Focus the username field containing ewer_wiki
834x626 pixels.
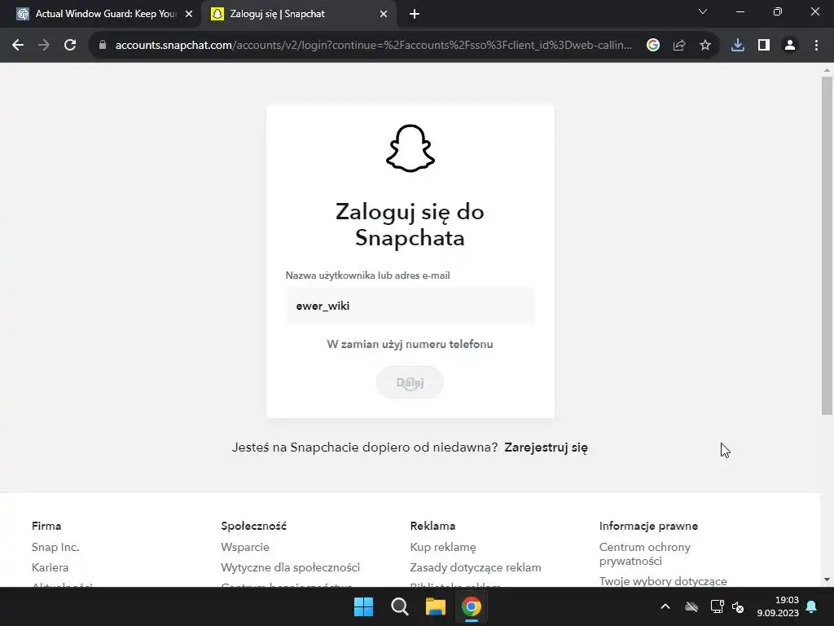point(410,306)
